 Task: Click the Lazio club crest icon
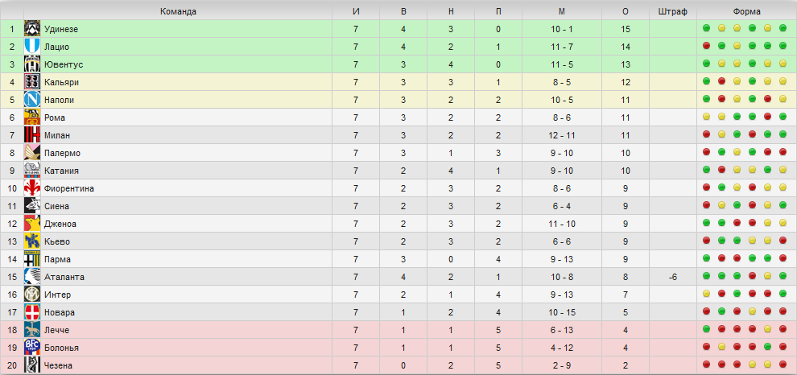[x=32, y=47]
